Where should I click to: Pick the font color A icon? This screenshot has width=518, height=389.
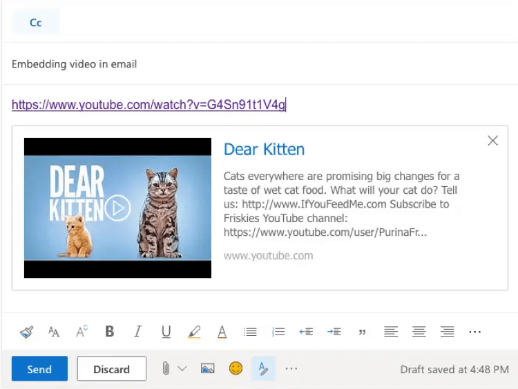click(222, 332)
